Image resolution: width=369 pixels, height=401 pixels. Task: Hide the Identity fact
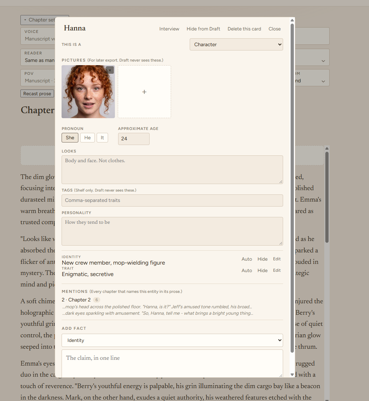[262, 259]
